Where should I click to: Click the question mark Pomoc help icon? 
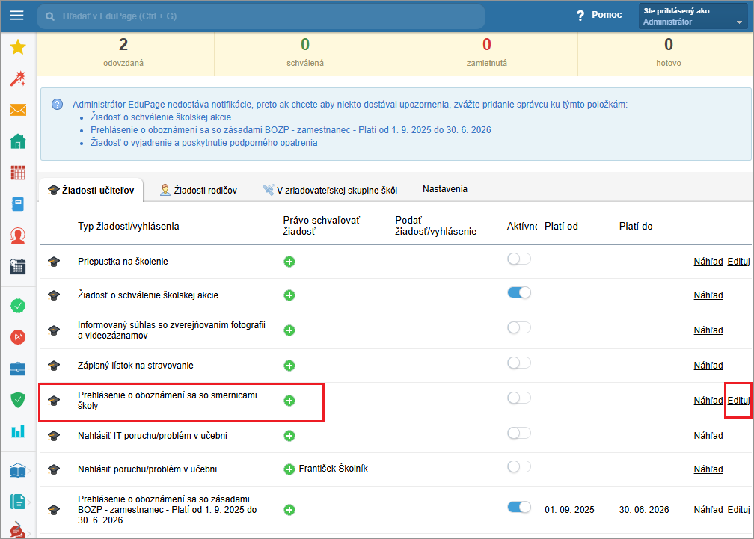point(580,16)
